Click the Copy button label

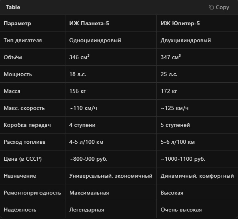[222, 7]
